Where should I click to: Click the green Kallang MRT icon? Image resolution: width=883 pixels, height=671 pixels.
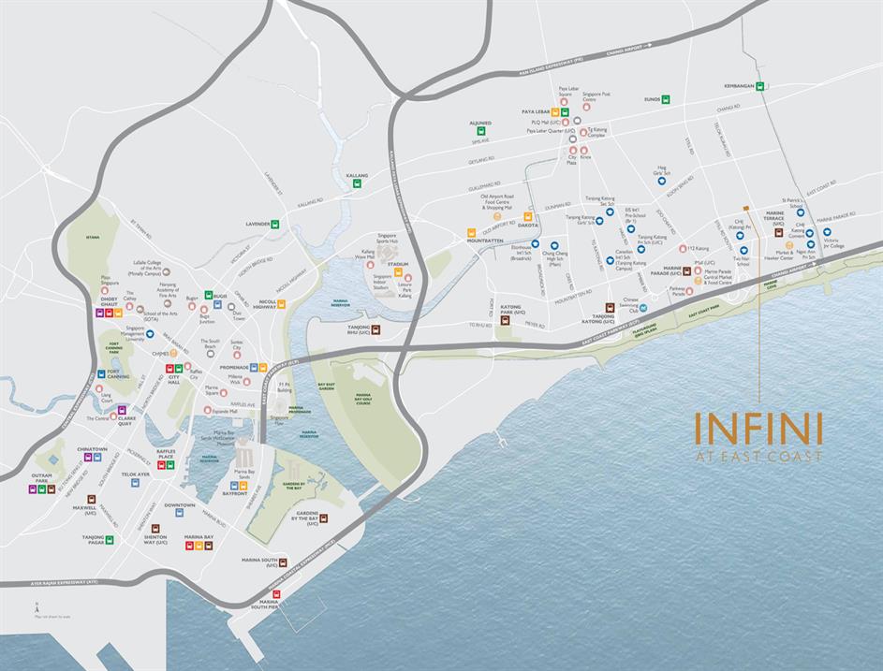coord(356,183)
